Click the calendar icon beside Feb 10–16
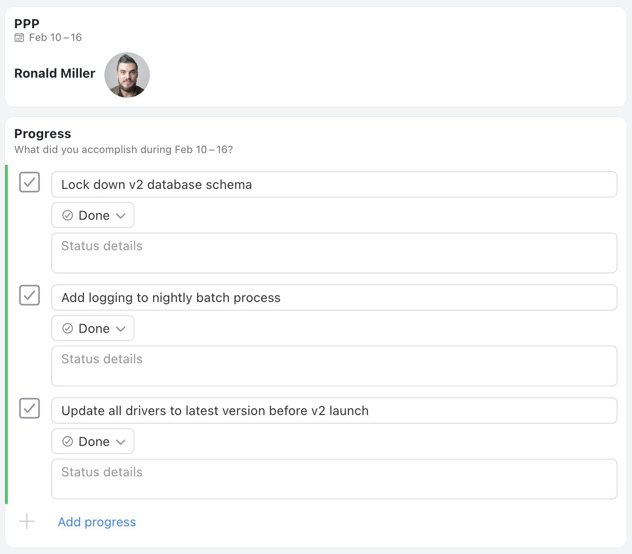 tap(19, 38)
